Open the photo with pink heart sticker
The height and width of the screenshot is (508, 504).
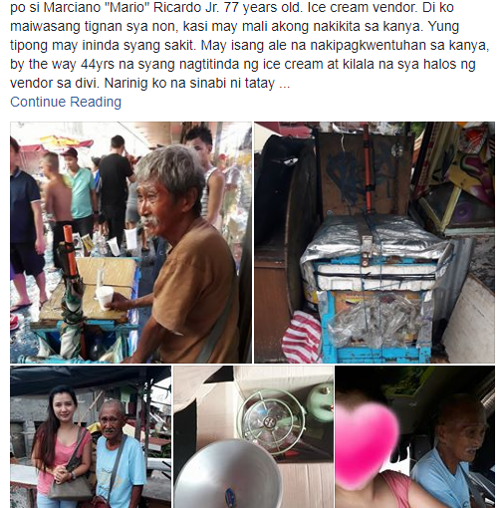tap(415, 437)
